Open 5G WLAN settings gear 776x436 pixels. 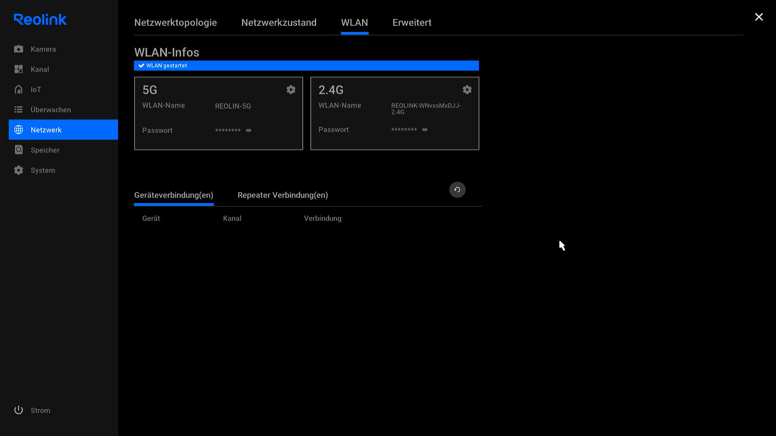pyautogui.click(x=291, y=90)
